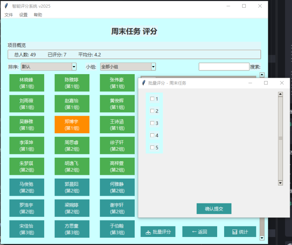Select student 胡逸飞 card
Image resolution: width=292 pixels, height=245 pixels.
72,166
